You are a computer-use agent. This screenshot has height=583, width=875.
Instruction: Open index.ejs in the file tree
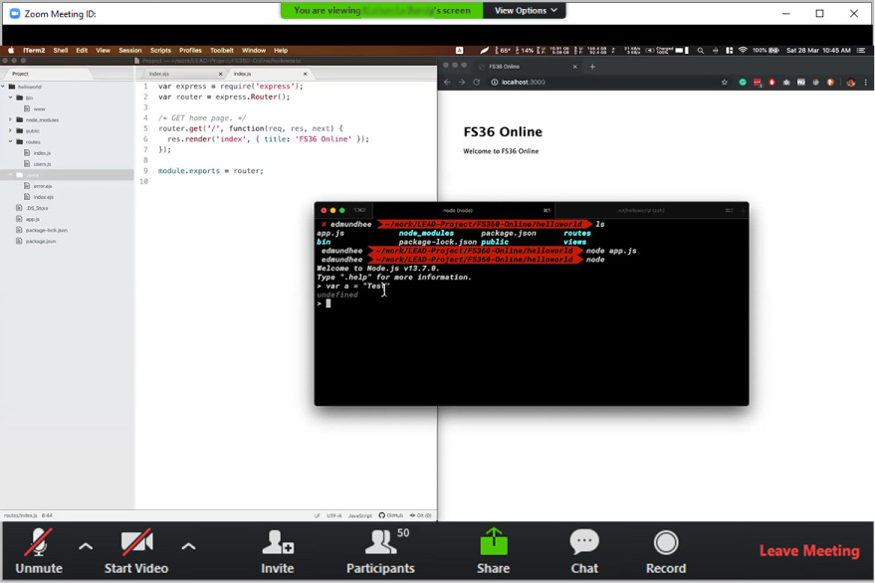(43, 197)
